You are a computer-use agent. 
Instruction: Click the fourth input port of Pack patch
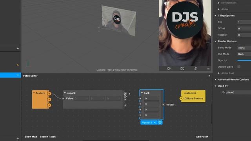point(140,115)
